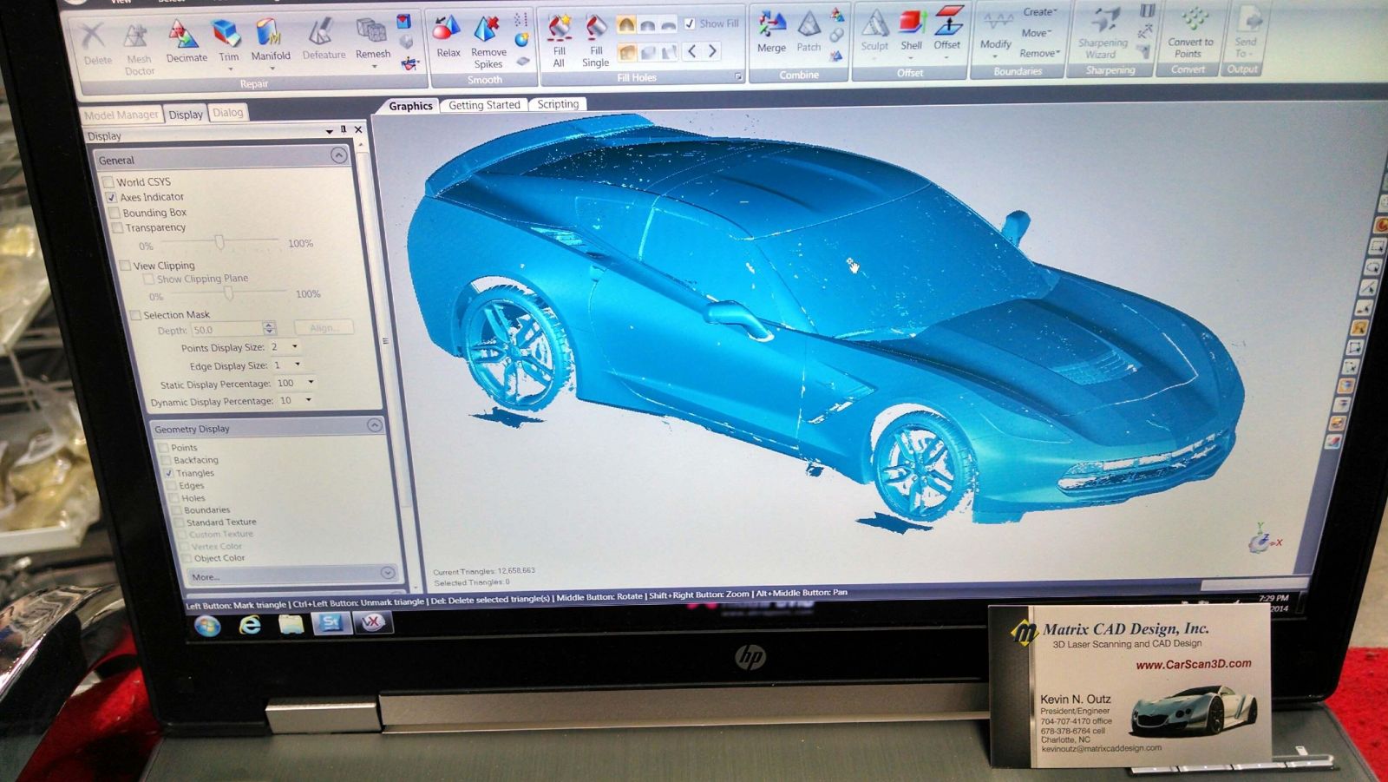Open the Points Display Size dropdown
The image size is (1388, 782).
click(x=294, y=346)
